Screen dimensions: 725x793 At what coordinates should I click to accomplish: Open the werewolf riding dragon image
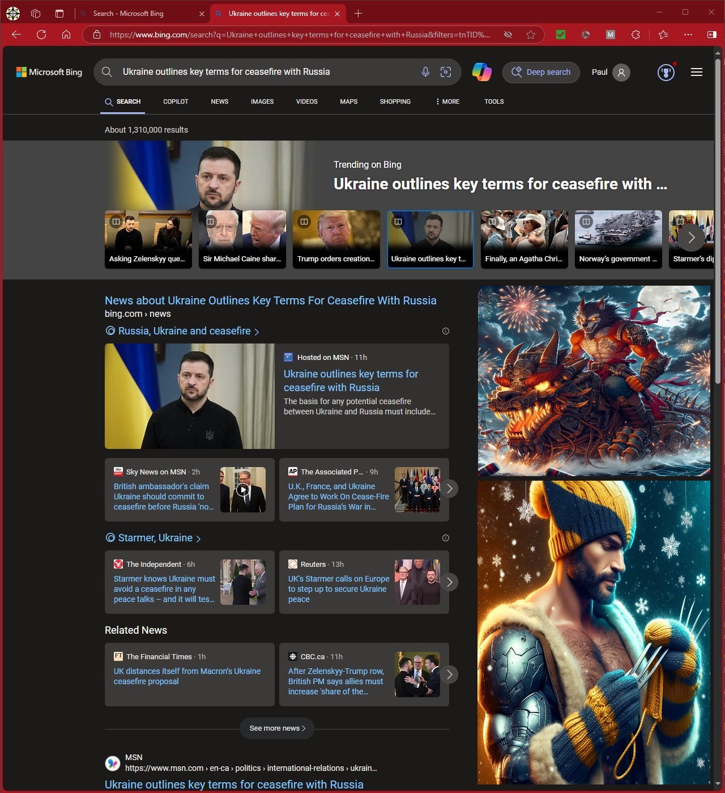(594, 381)
